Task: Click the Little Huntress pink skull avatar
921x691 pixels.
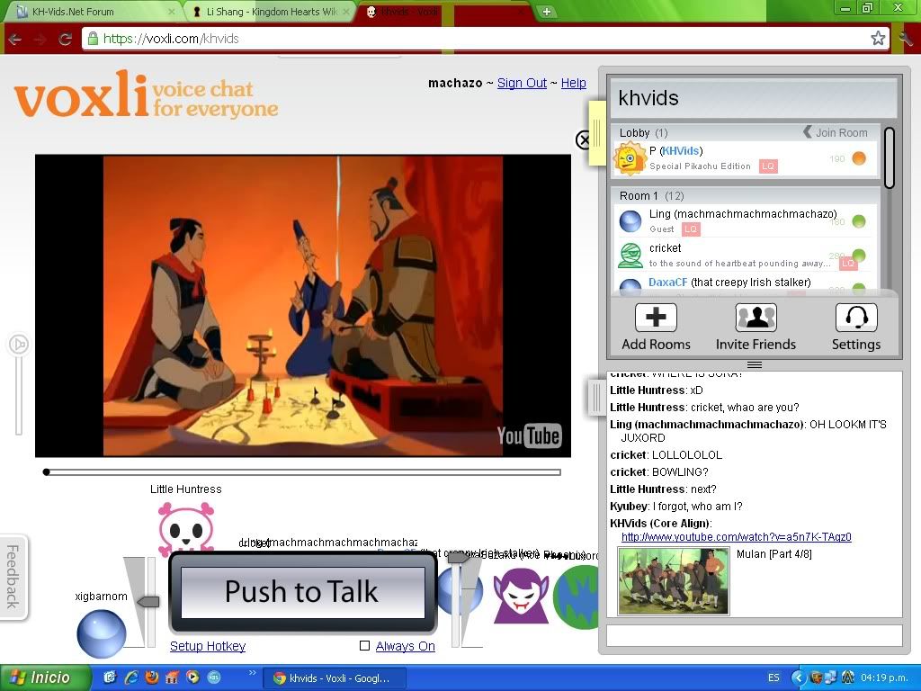Action: [186, 527]
